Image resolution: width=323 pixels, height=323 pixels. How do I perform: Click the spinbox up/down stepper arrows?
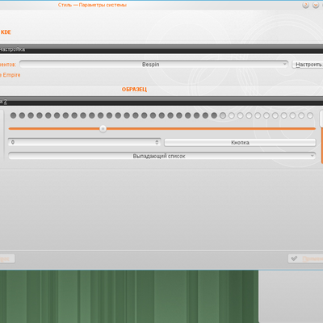(x=157, y=142)
